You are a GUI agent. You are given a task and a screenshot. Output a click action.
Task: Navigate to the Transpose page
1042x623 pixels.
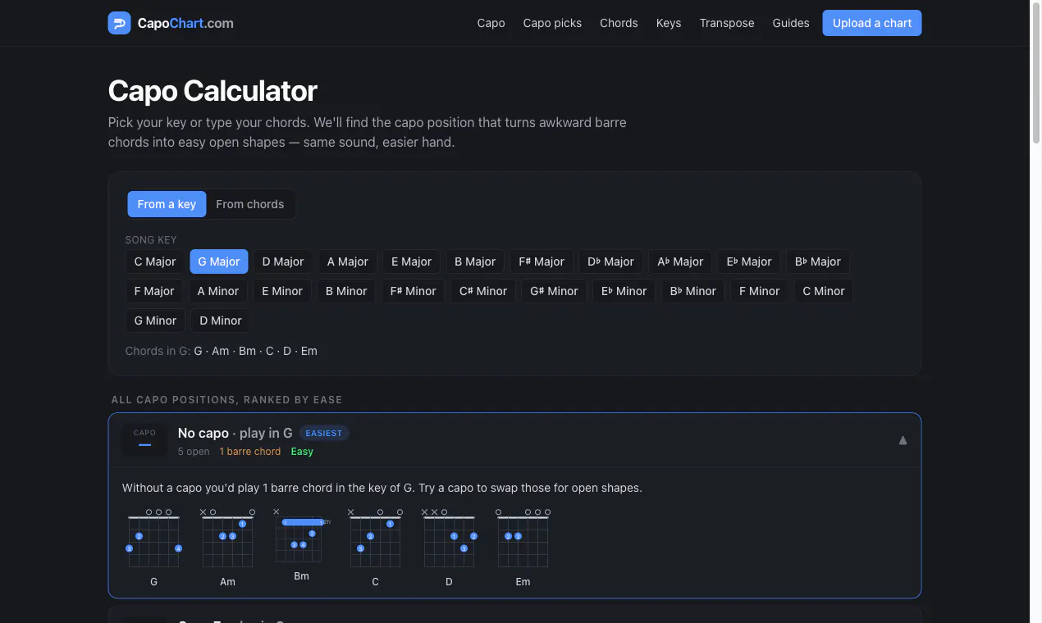click(x=727, y=23)
